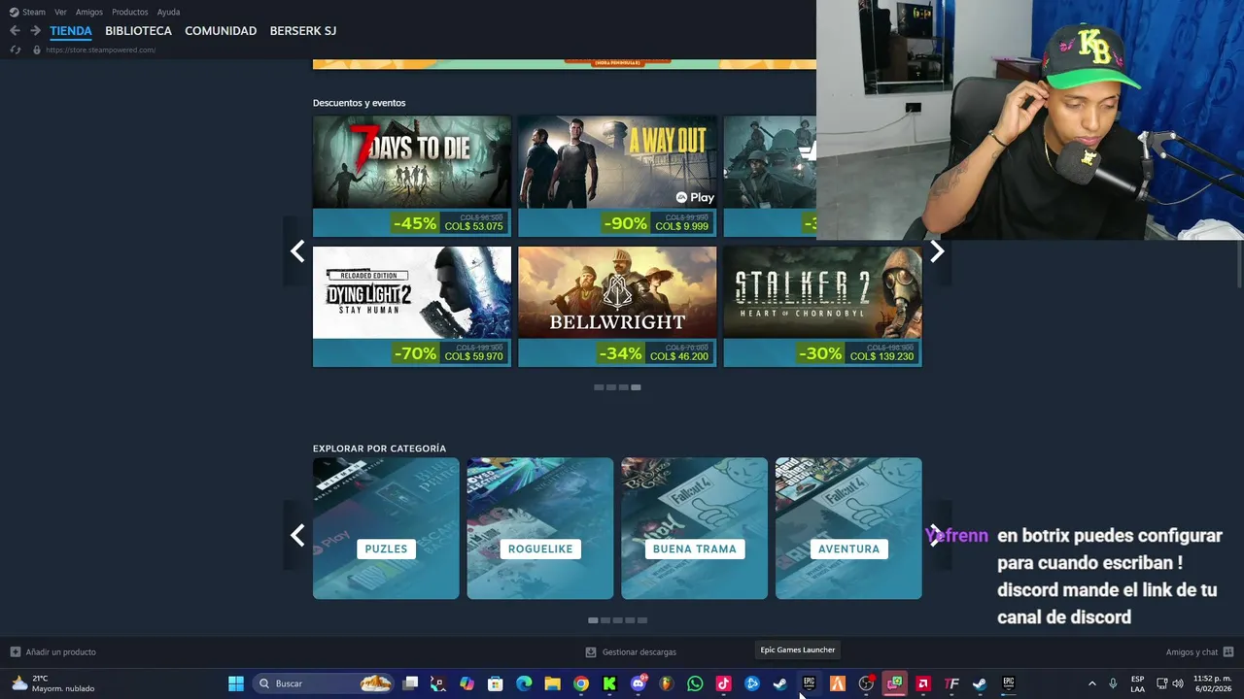Image resolution: width=1244 pixels, height=699 pixels.
Task: Open the Windows Start menu
Action: coord(236,683)
